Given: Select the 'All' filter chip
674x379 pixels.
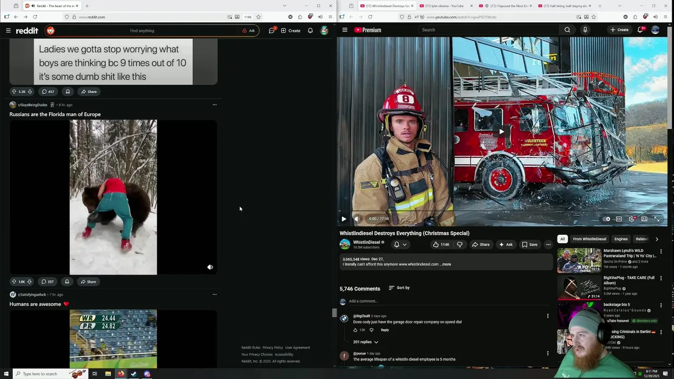Looking at the screenshot, I should [x=562, y=239].
